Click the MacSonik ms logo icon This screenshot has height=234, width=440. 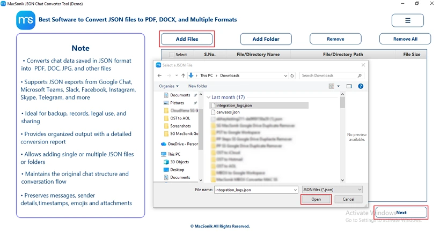pyautogui.click(x=26, y=20)
